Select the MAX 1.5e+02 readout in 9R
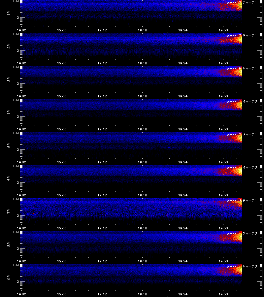 point(242,267)
